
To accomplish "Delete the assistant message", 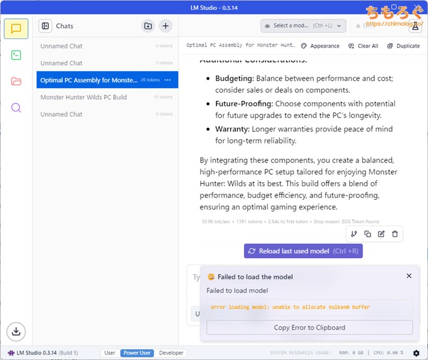I will click(x=395, y=234).
